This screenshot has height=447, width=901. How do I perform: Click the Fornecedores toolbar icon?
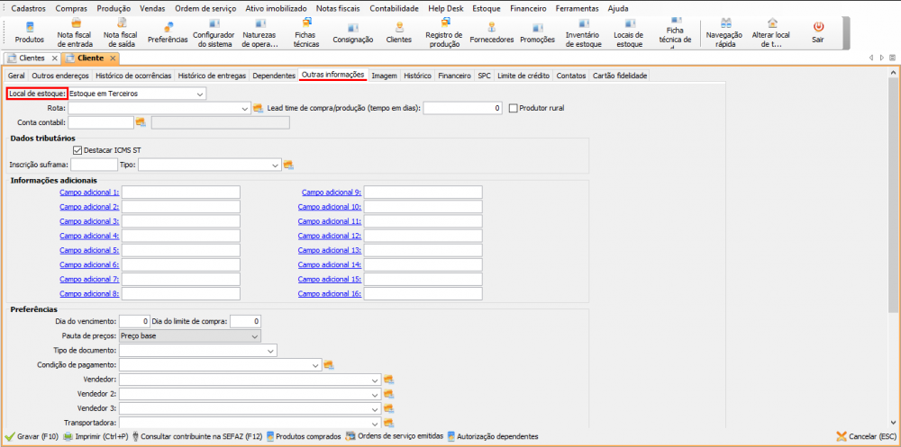pyautogui.click(x=492, y=32)
